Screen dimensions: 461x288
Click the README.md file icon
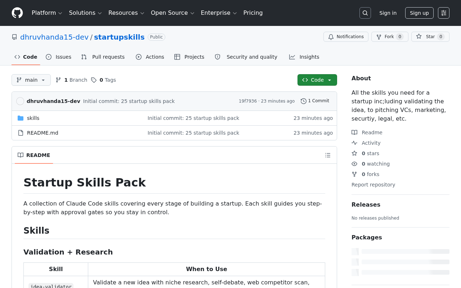tap(21, 133)
